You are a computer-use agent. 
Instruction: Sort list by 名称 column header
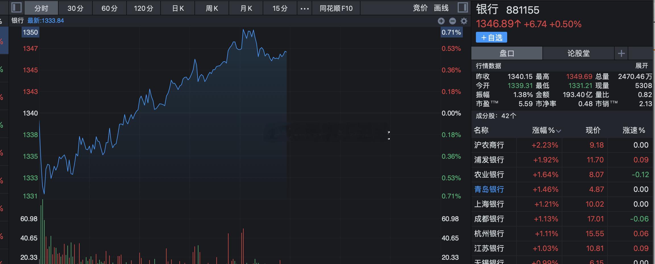point(481,130)
